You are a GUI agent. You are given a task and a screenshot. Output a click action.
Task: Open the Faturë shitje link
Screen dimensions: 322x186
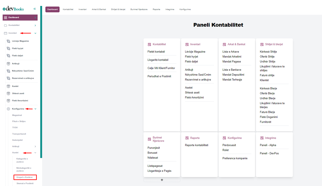[x=267, y=75]
